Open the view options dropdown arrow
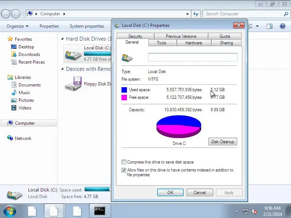291x218 pixels. tap(257, 26)
